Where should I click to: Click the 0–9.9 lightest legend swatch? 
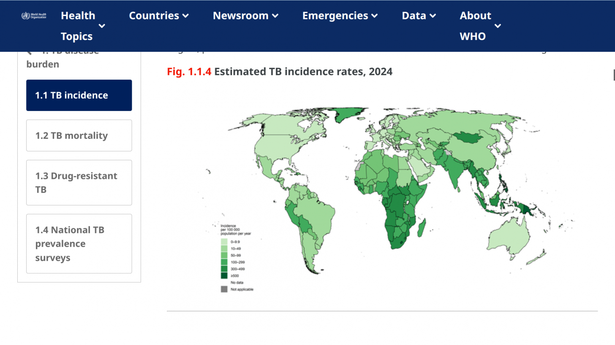click(224, 242)
